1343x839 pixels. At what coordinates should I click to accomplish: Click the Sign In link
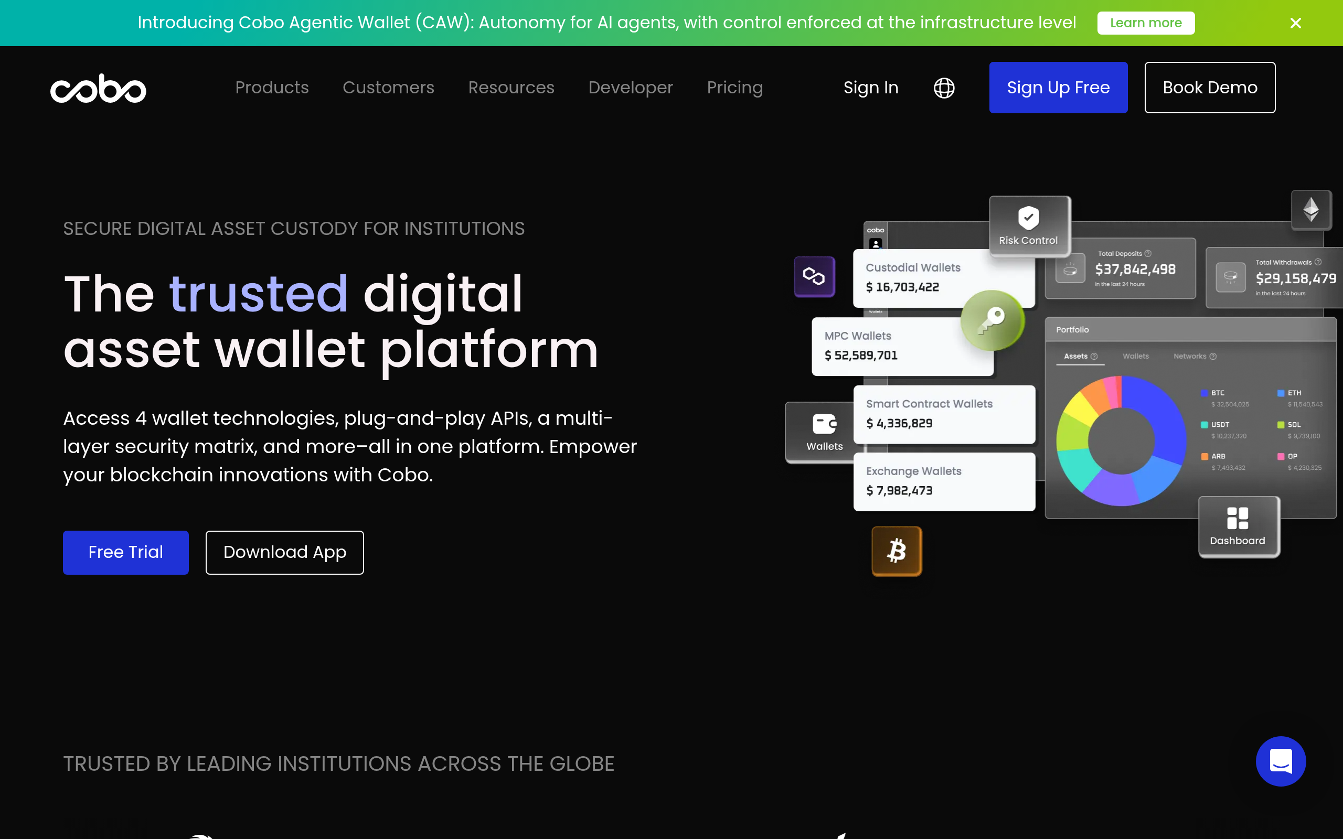point(871,88)
